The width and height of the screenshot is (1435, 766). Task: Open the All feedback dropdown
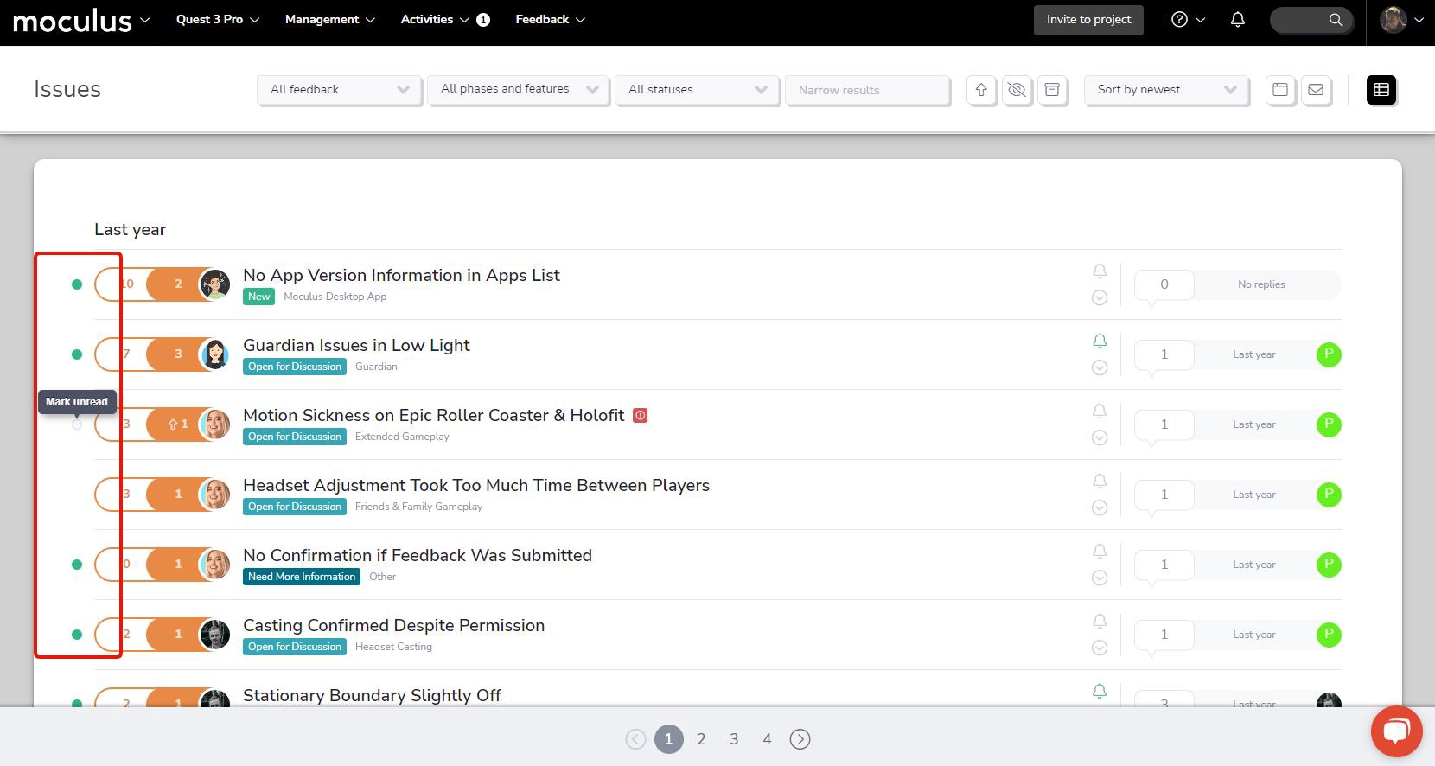click(339, 90)
